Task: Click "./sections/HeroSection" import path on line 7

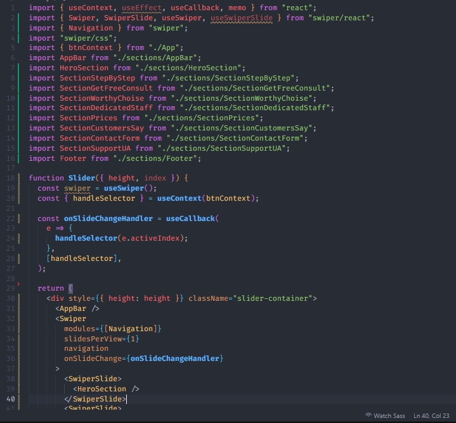Action: 188,68
